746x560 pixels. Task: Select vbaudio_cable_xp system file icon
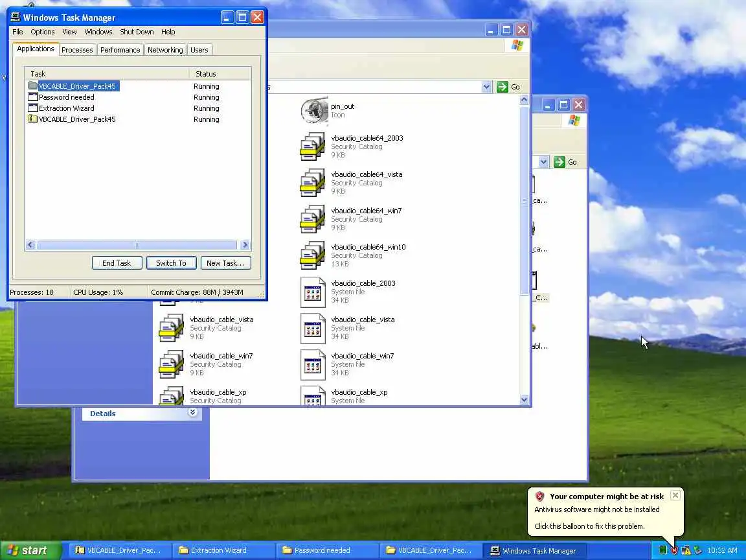point(313,396)
